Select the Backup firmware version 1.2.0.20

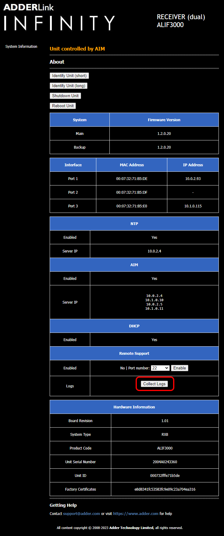[164, 147]
